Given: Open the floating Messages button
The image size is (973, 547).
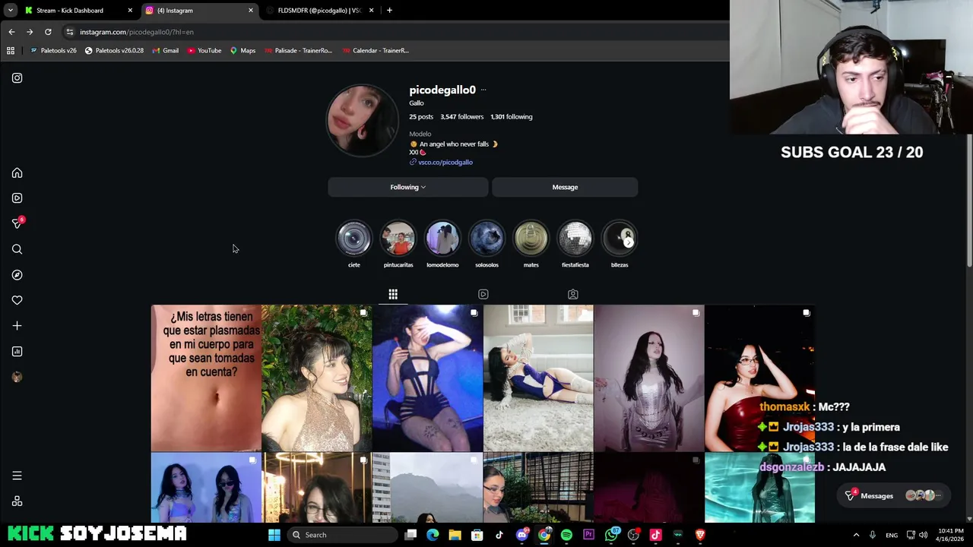Looking at the screenshot, I should pyautogui.click(x=894, y=495).
